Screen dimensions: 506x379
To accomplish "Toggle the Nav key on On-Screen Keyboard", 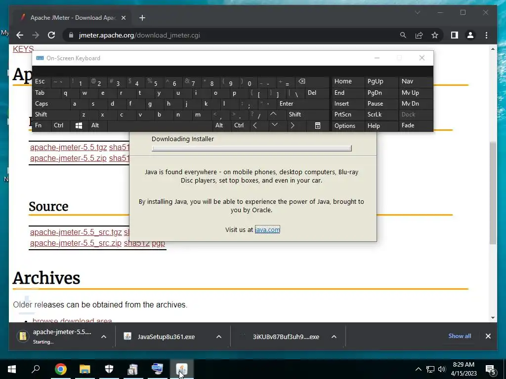I will (416, 81).
